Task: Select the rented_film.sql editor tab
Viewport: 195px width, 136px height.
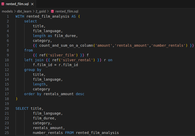Action: click(18, 4)
